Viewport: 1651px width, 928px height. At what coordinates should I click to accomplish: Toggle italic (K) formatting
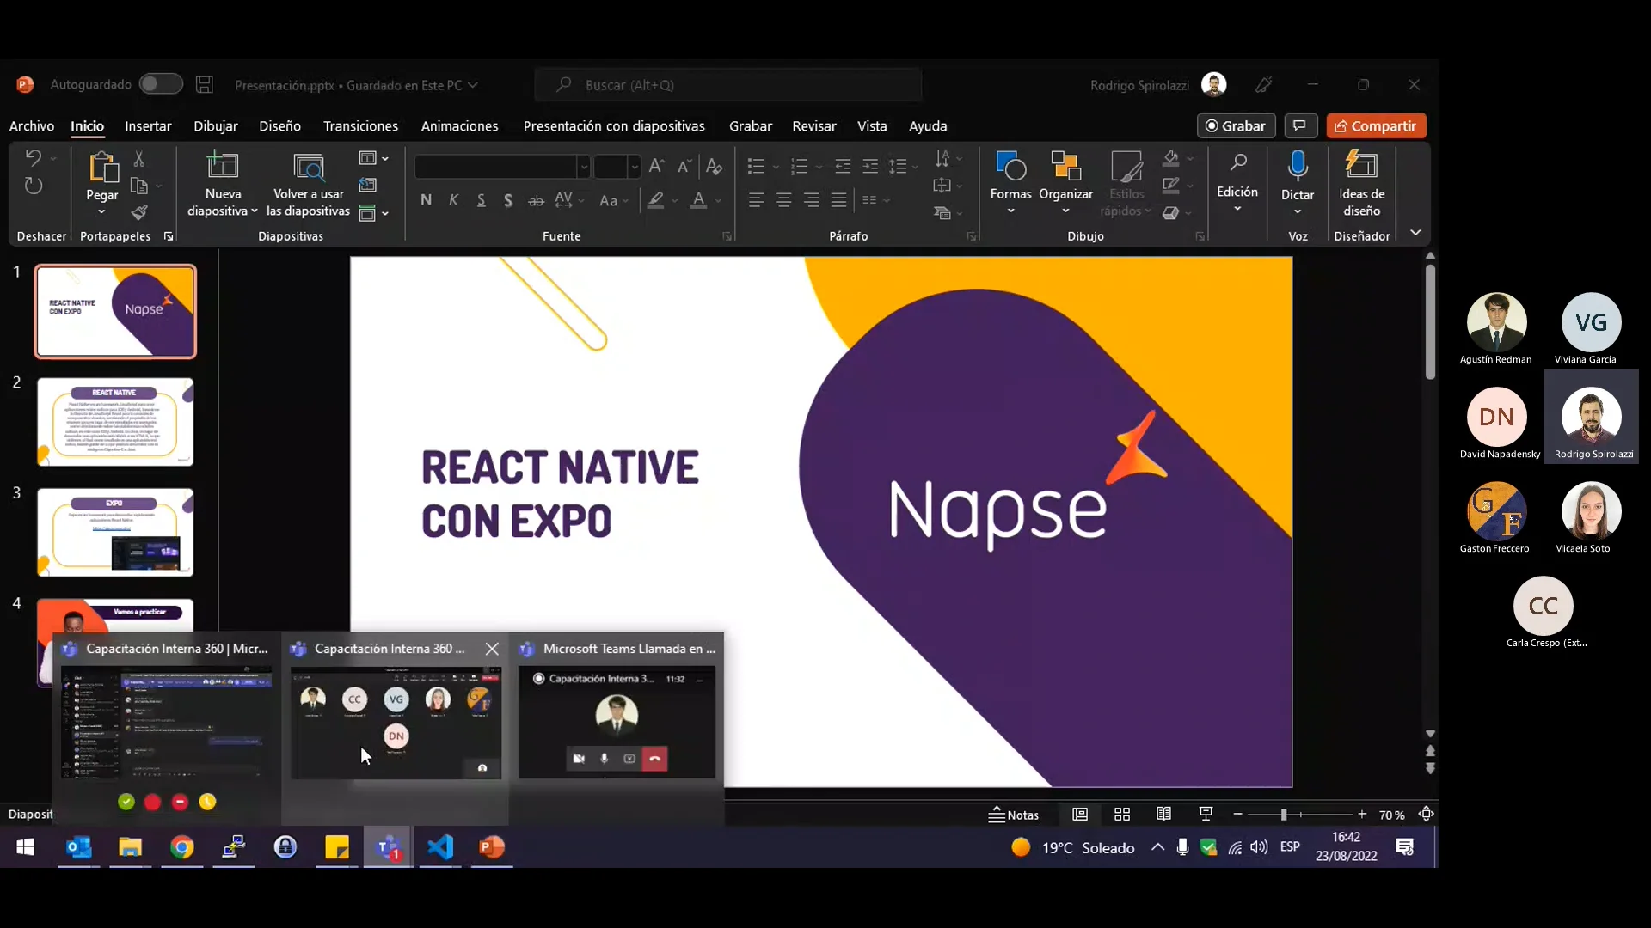(453, 200)
